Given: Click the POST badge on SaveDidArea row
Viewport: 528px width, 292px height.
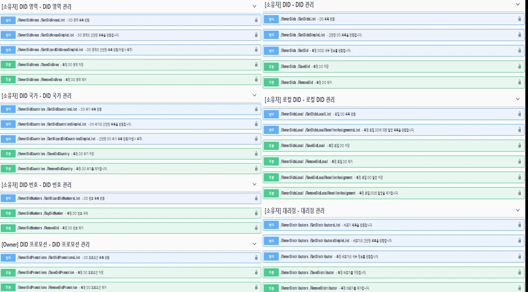Looking at the screenshot, I should click(8, 65).
